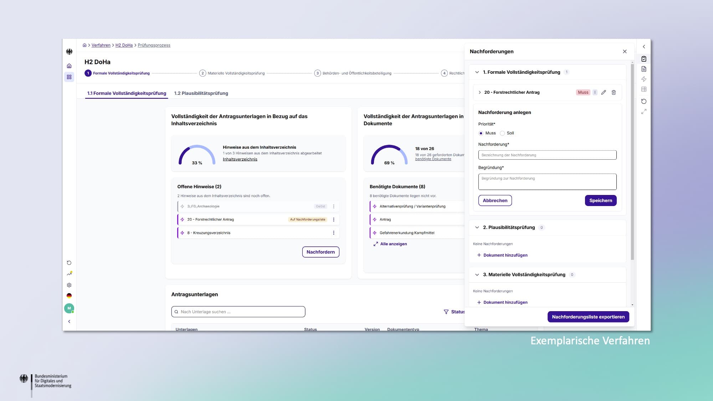This screenshot has width=713, height=401.
Task: Click the pencil edit icon for Forstrechtlicher Antrag
Action: coord(604,92)
